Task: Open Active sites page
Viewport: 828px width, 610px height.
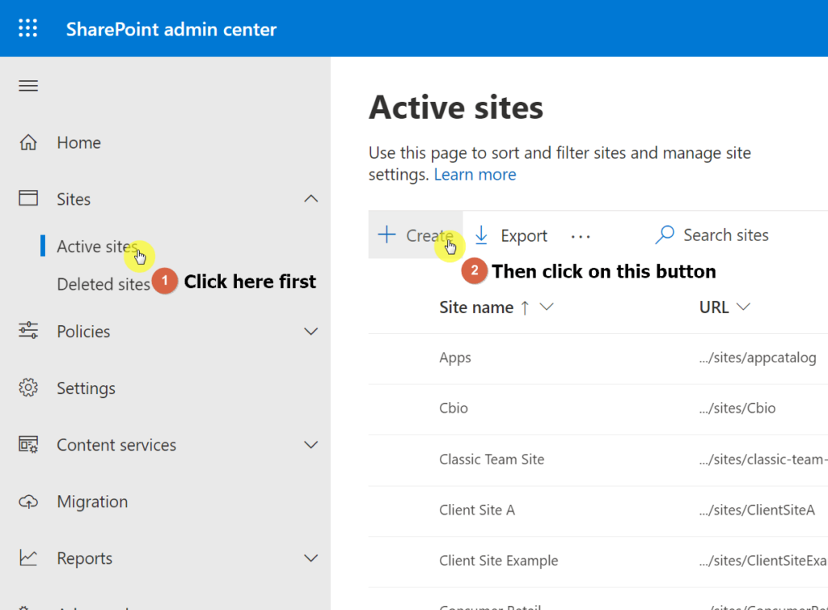Action: [x=97, y=247]
